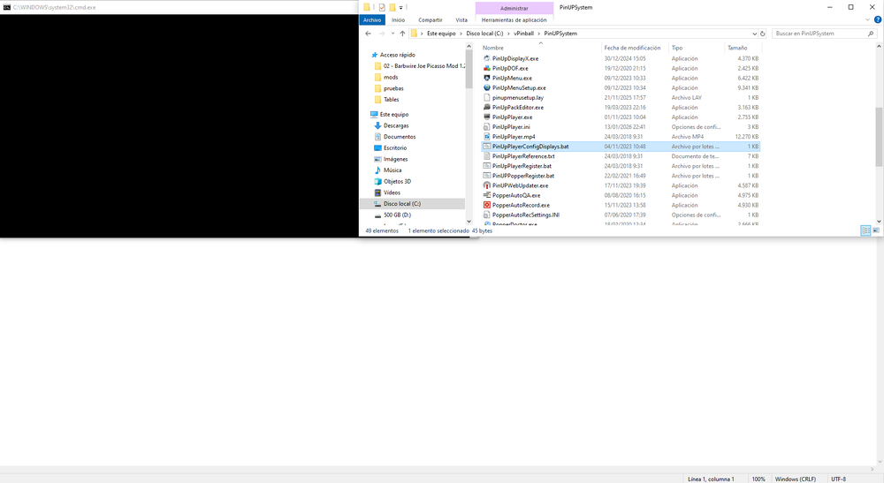This screenshot has width=884, height=483.
Task: Refresh the PinUPSystem folder view
Action: coord(763,34)
